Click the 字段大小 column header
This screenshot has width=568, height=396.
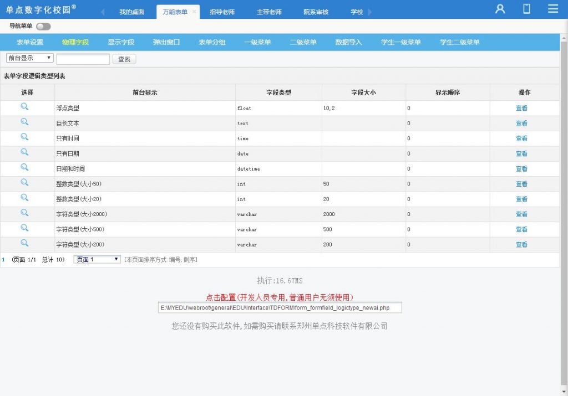click(364, 92)
